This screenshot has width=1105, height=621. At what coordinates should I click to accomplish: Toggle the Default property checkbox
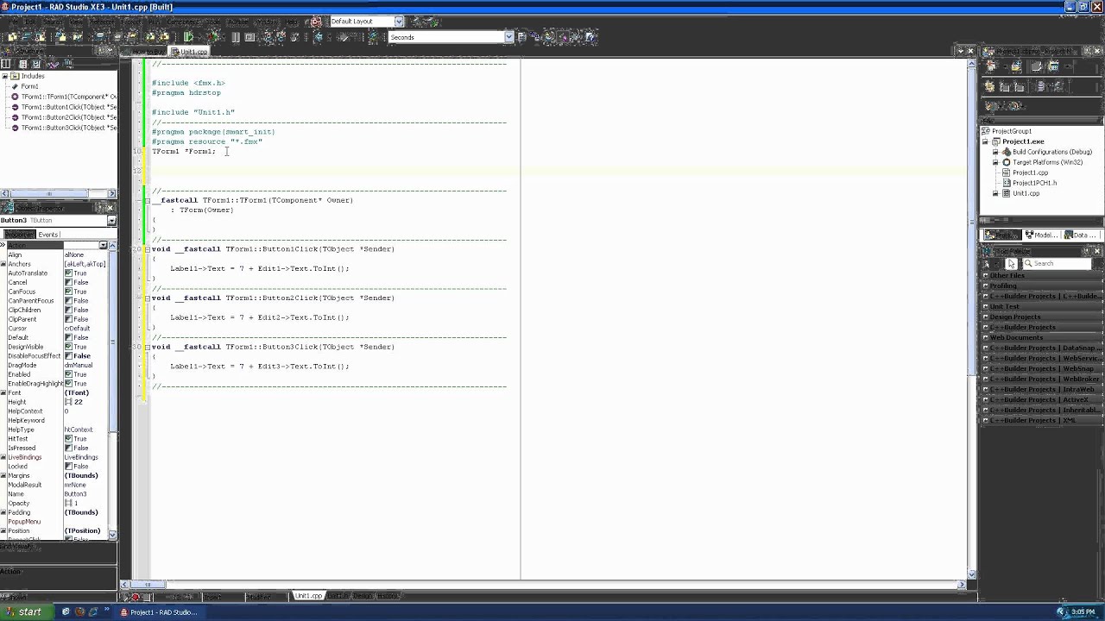pyautogui.click(x=68, y=337)
